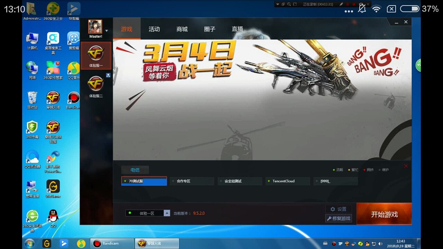Open the Administrator folder on the desktop
Viewport: 443px width, 249px height.
[x=32, y=11]
